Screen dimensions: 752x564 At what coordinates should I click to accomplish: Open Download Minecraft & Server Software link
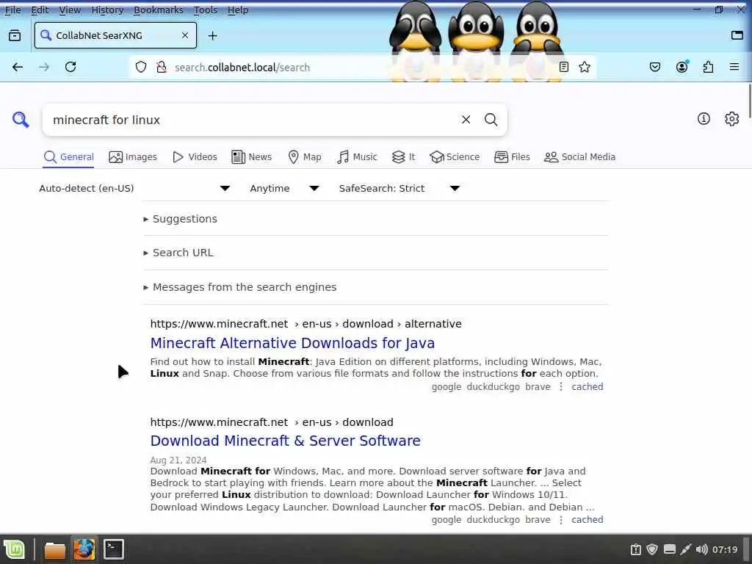[286, 441]
